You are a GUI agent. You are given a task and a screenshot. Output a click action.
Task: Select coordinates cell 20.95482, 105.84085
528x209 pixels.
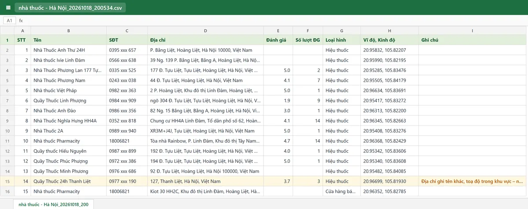(389, 171)
